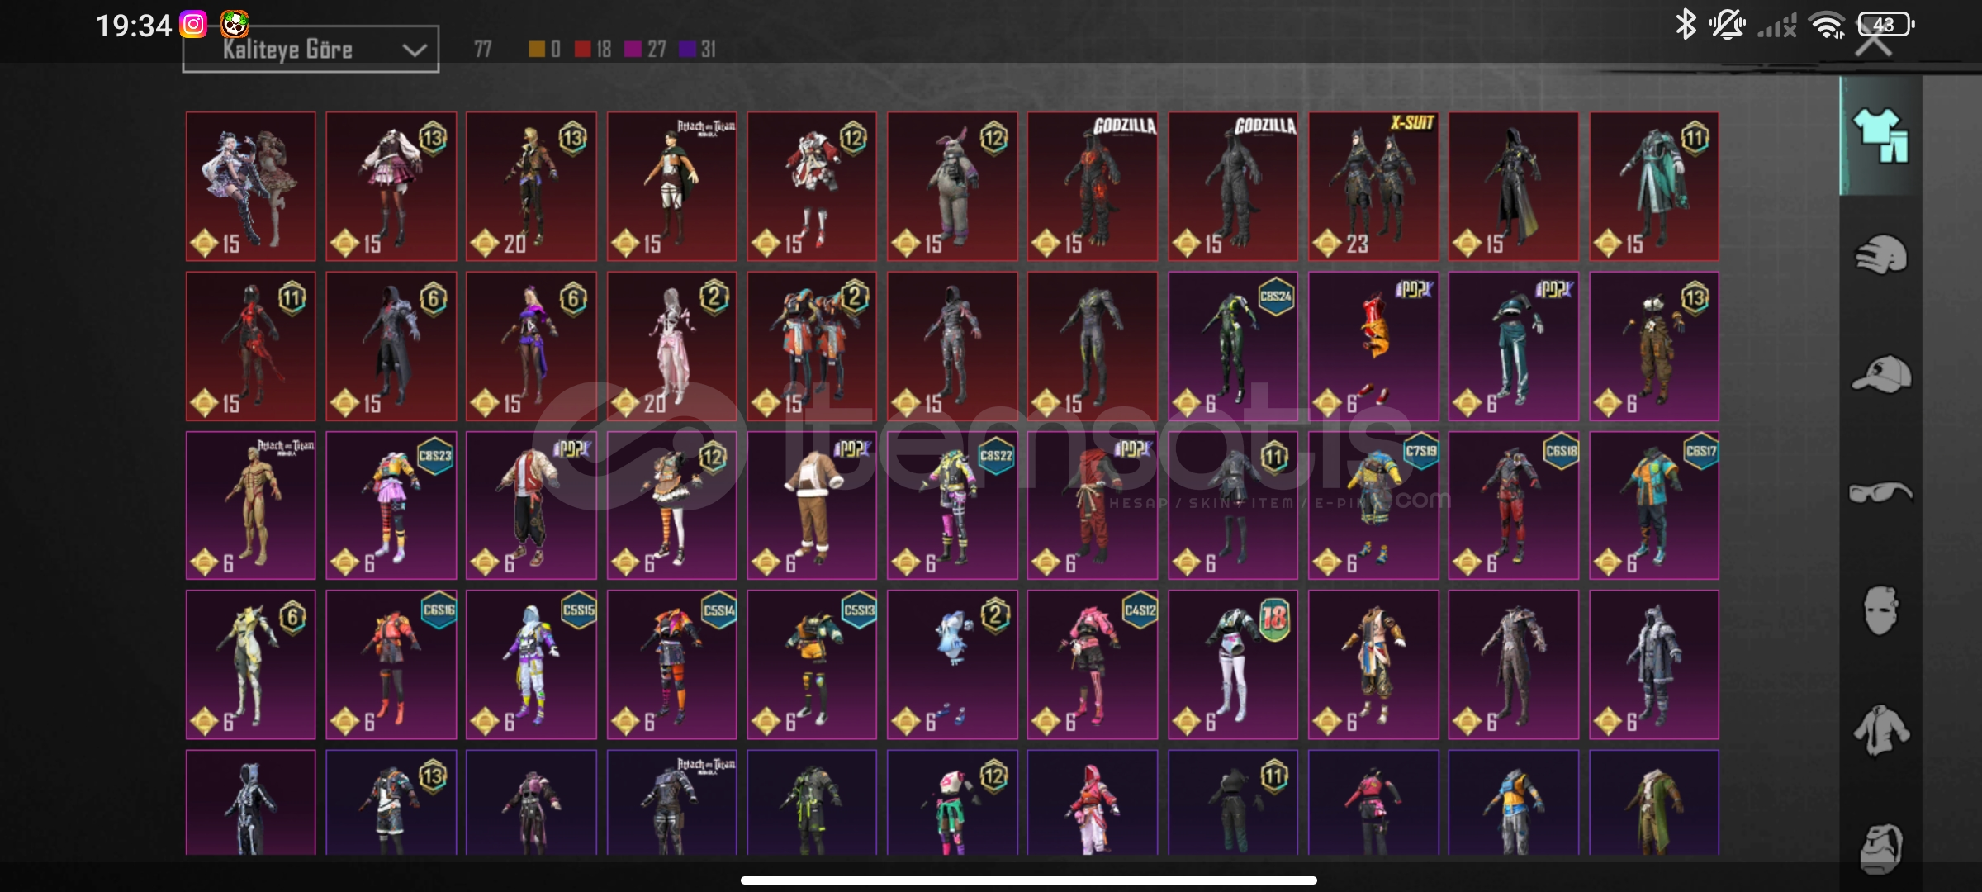Viewport: 1982px width, 892px height.
Task: Open the face mask category icon
Action: (1880, 611)
